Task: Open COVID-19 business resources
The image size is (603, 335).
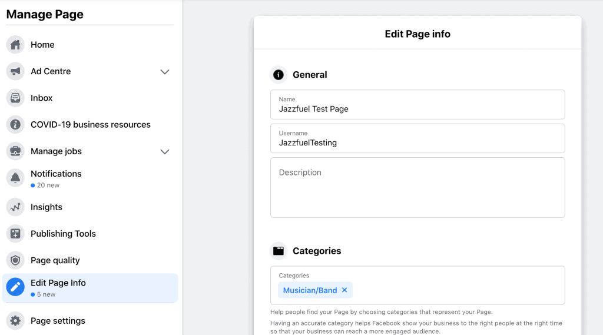Action: 90,125
